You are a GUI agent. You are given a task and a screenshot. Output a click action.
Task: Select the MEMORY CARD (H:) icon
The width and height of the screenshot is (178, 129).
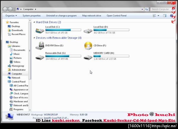click(88, 57)
